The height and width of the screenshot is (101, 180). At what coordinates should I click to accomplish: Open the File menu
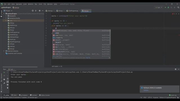click(x=5, y=4)
